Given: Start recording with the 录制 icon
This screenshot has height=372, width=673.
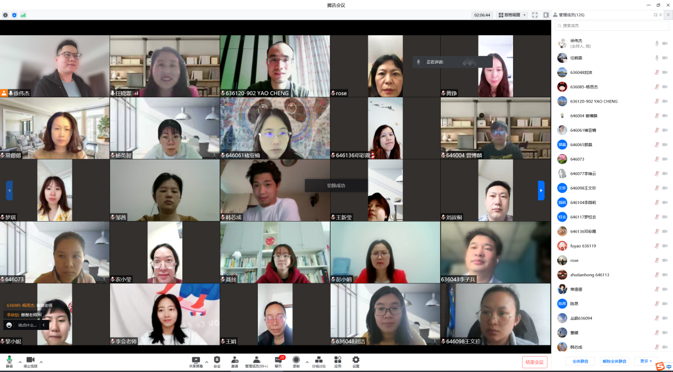Looking at the screenshot, I should coord(296,361).
